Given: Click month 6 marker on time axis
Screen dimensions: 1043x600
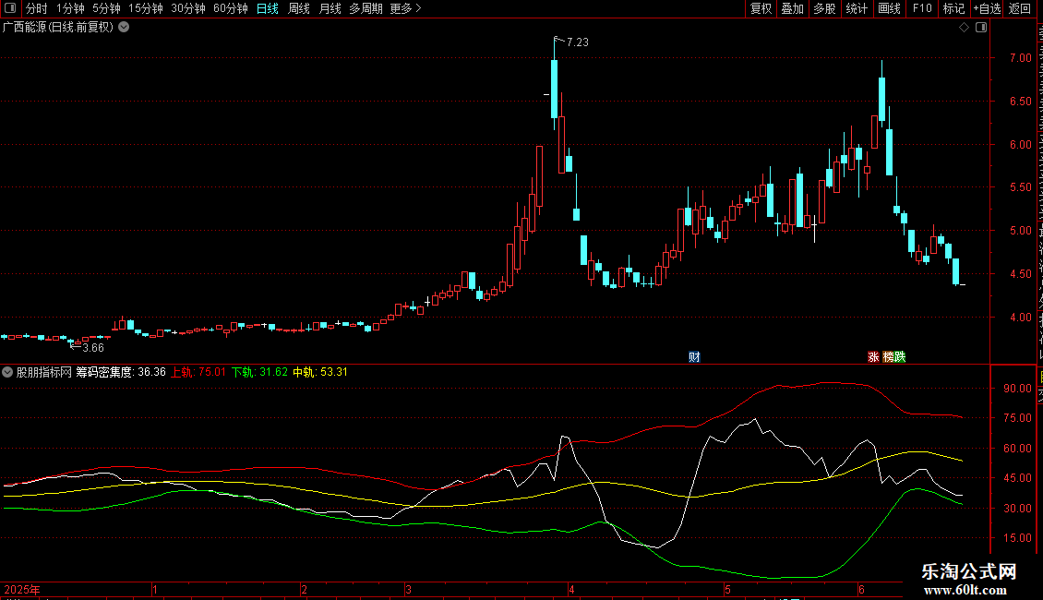Looking at the screenshot, I should click(861, 589).
